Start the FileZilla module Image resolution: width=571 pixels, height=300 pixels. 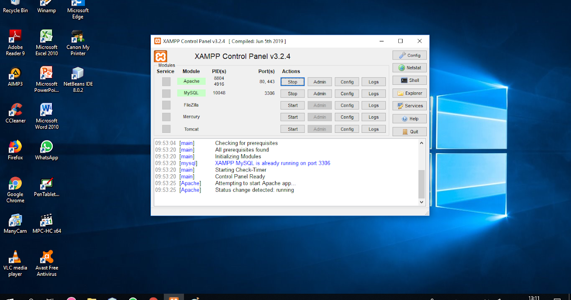293,105
